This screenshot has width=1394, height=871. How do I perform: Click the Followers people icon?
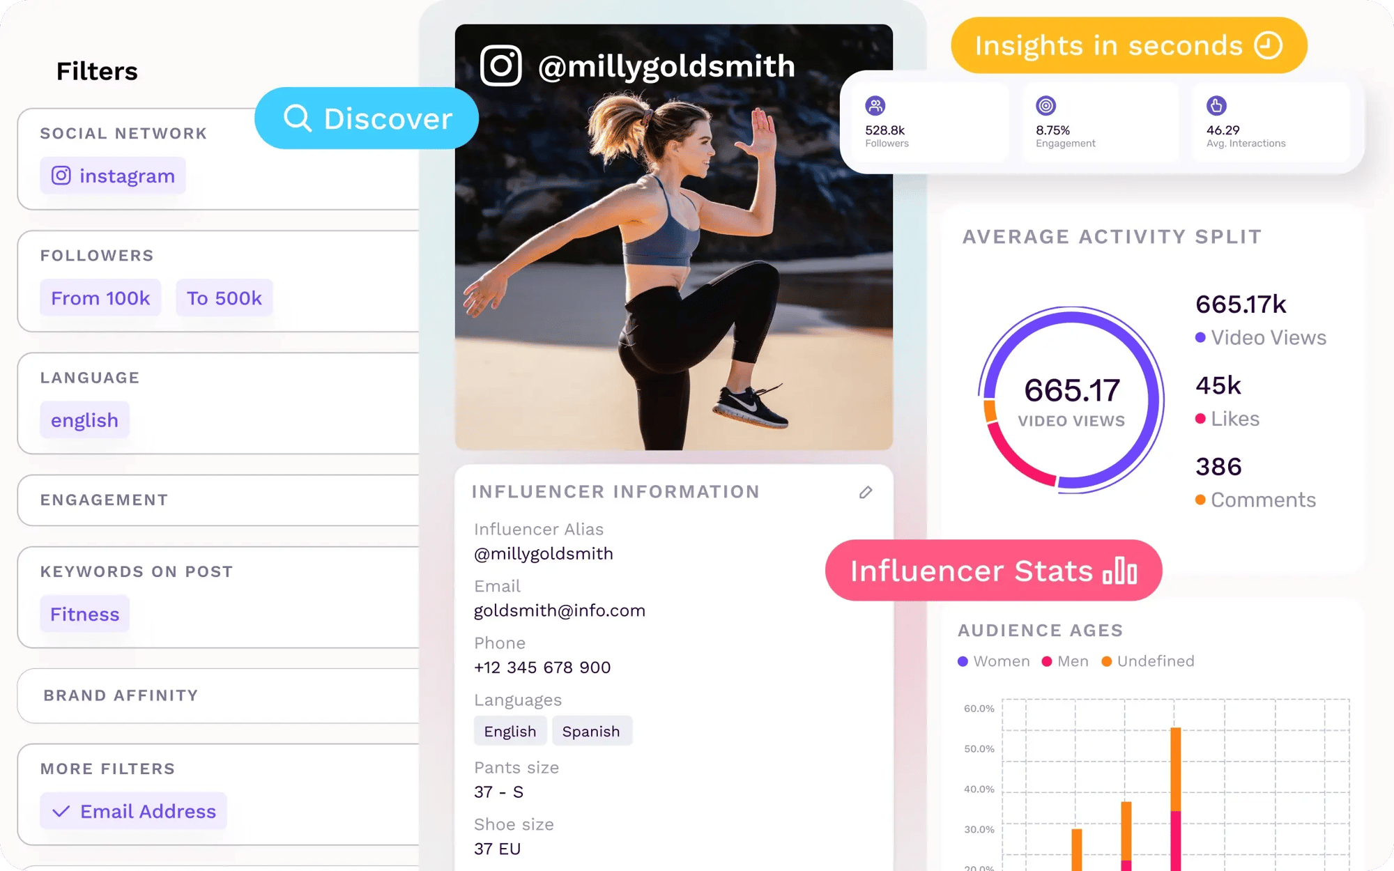coord(875,106)
